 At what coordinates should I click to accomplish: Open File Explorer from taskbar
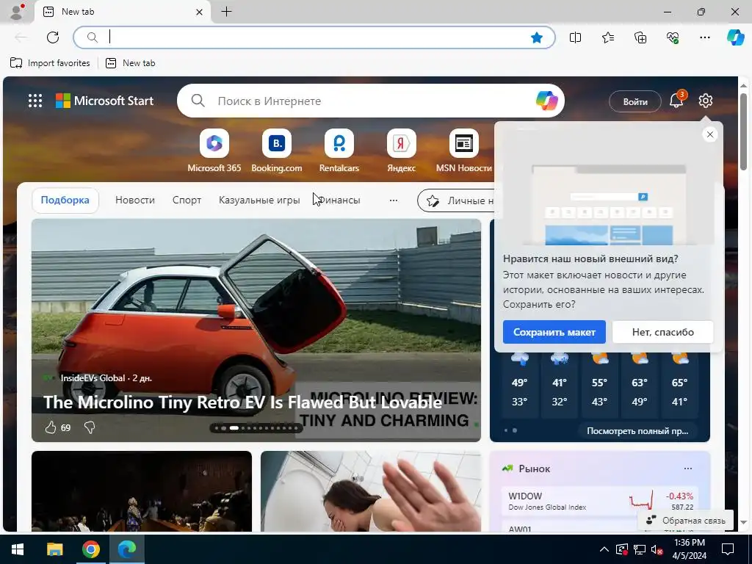[54, 549]
